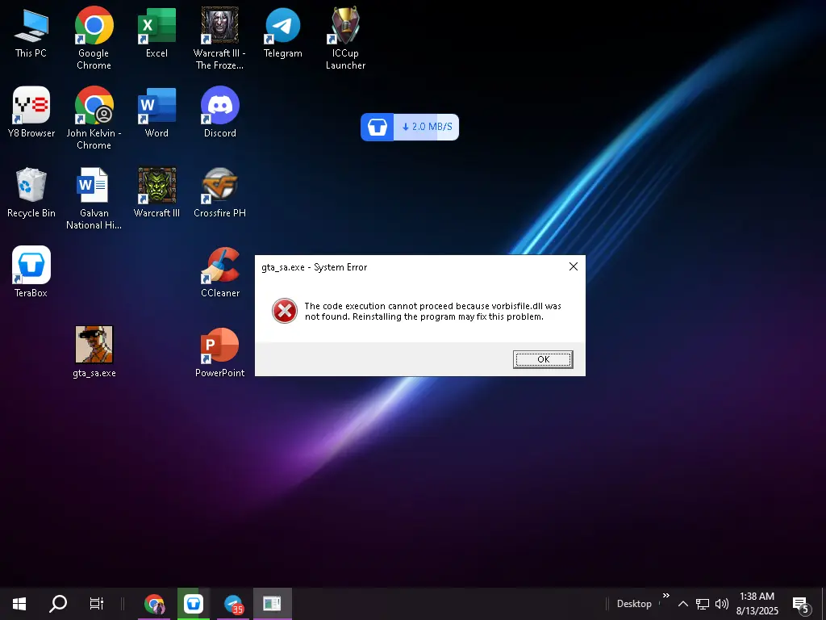Screen dimensions: 826x620
Task: Select the Telegram desktop shortcut
Action: [x=283, y=32]
